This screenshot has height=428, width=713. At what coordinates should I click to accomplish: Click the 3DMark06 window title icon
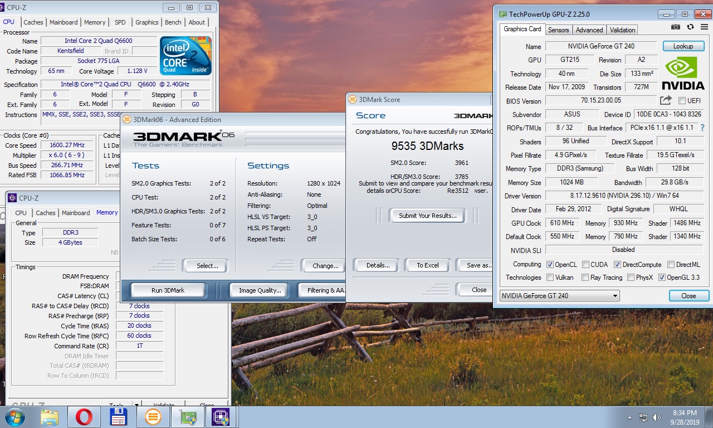point(126,119)
